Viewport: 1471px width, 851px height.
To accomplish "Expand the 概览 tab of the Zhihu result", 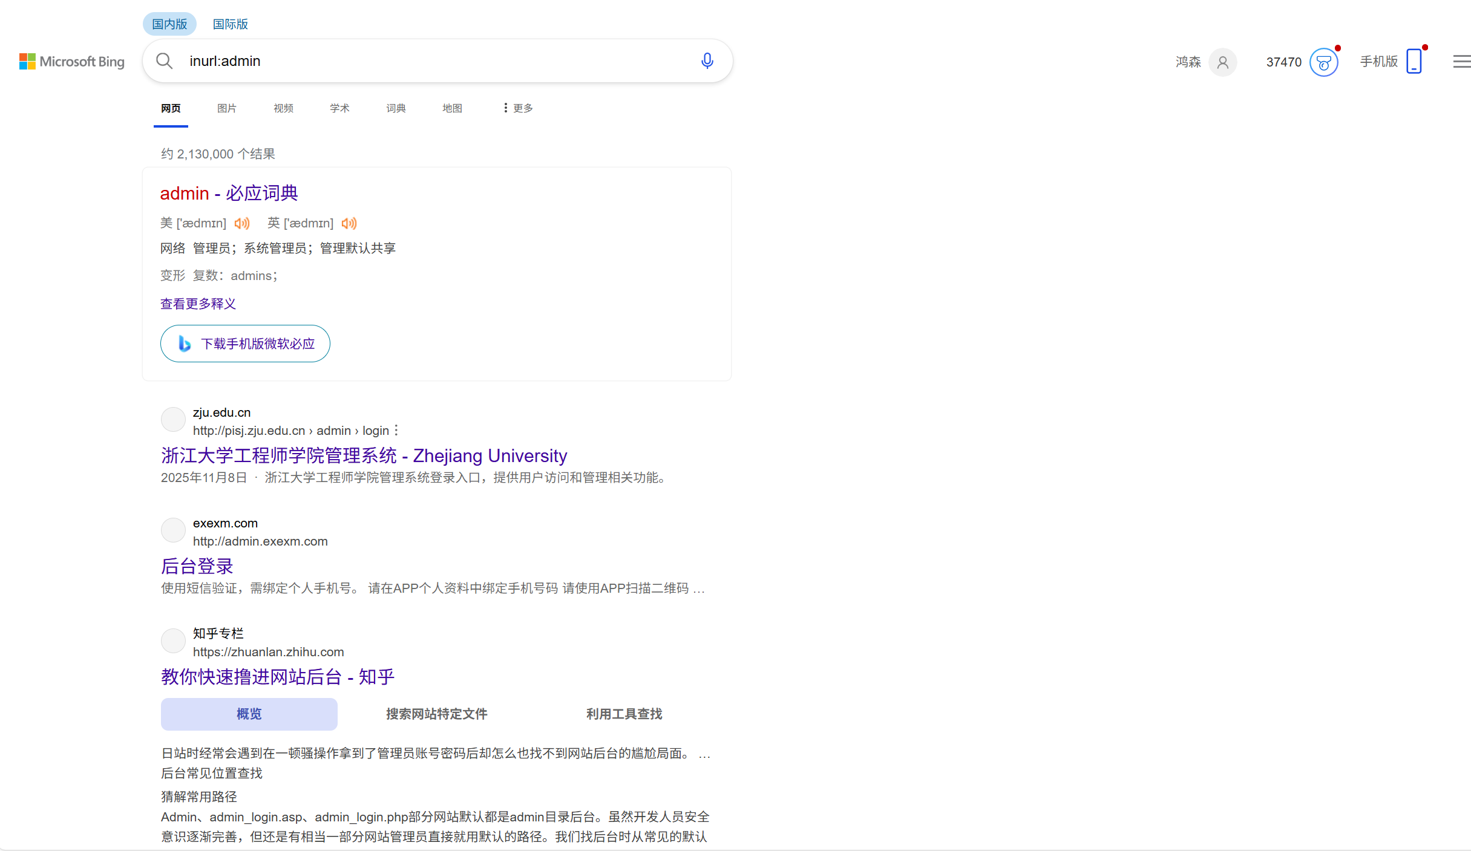I will click(x=249, y=714).
